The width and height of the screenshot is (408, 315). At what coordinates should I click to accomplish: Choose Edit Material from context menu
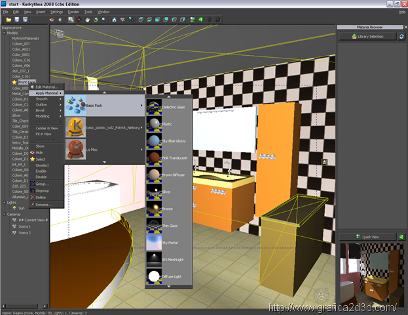[x=46, y=87]
